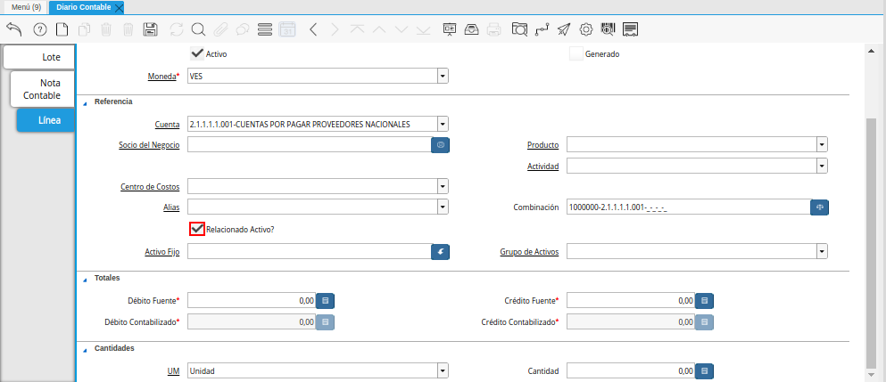Click the paper plane Request icon
Image resolution: width=886 pixels, height=382 pixels.
[x=564, y=29]
